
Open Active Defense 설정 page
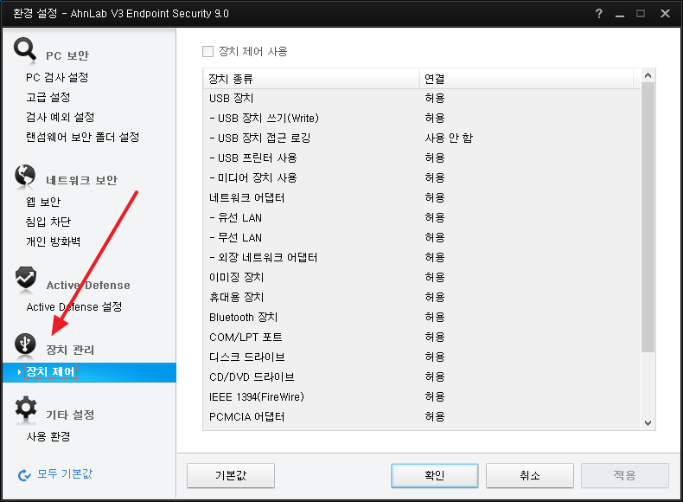(74, 306)
